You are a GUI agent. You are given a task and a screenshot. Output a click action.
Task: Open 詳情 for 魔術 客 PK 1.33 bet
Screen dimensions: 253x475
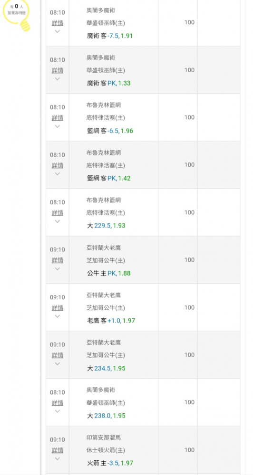[58, 70]
